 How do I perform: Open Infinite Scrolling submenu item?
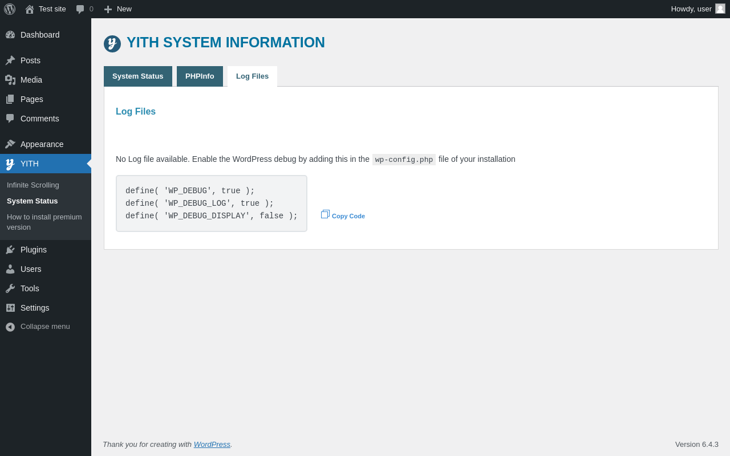tap(33, 185)
